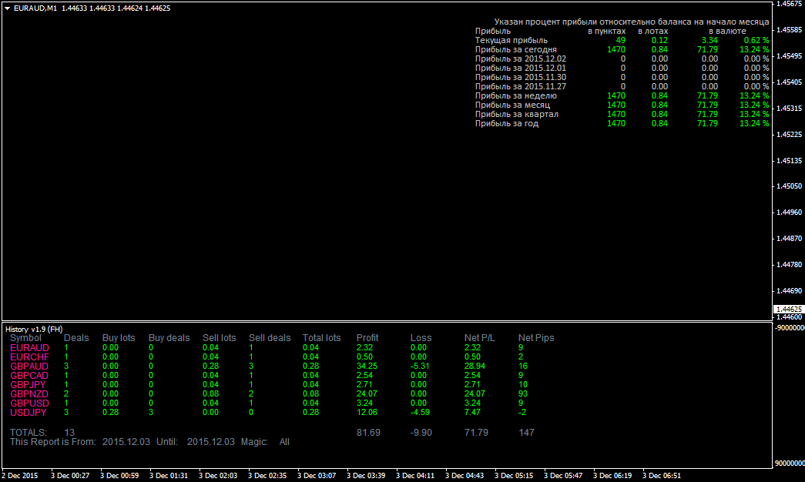Viewport: 805px width, 482px height.
Task: Select the GBPNZD symbol row
Action: click(29, 393)
